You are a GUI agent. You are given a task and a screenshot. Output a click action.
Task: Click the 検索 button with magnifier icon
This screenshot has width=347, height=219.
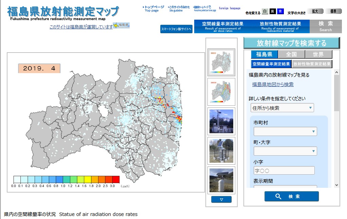pos(291,197)
